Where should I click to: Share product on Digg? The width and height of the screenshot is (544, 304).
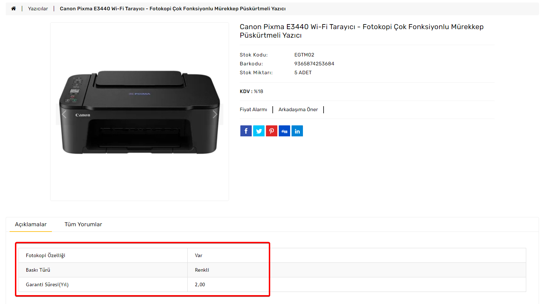(x=284, y=131)
